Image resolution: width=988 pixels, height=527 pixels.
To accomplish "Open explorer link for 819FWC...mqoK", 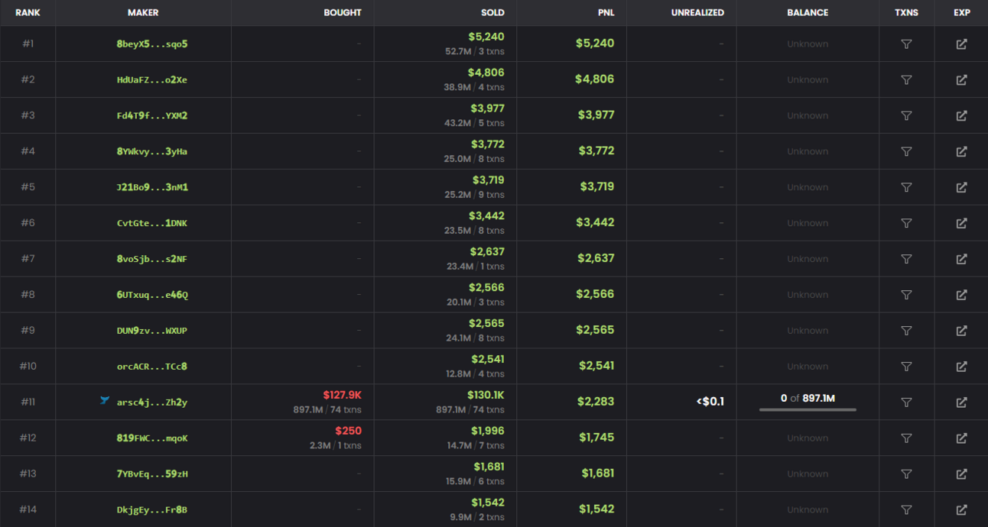I will pos(960,438).
